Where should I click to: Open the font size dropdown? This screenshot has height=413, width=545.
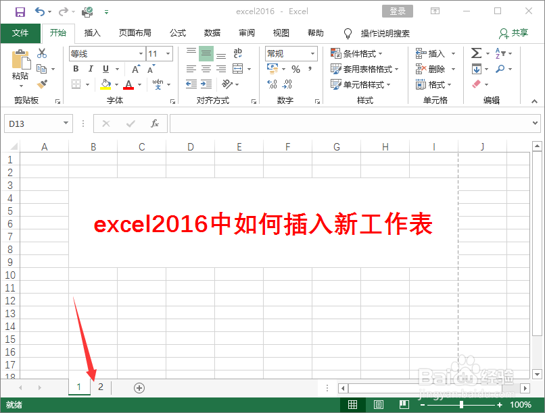click(x=168, y=54)
